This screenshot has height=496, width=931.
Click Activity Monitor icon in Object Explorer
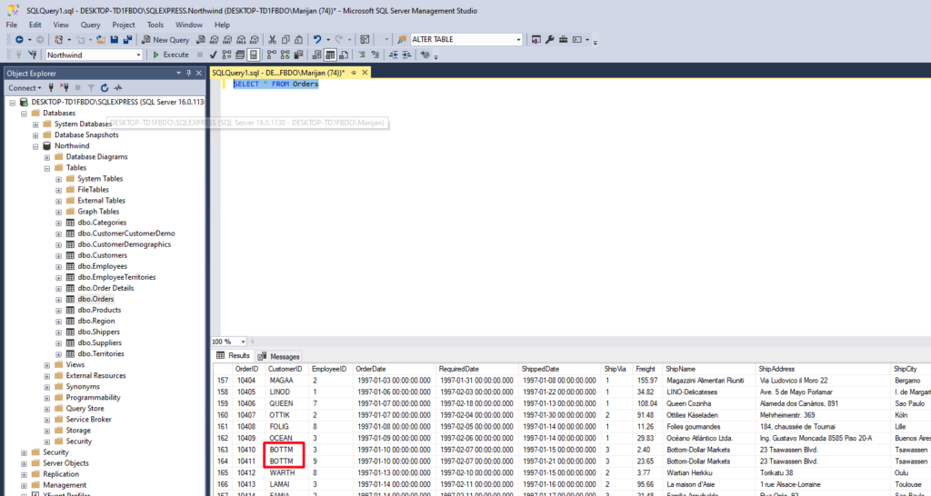(117, 88)
